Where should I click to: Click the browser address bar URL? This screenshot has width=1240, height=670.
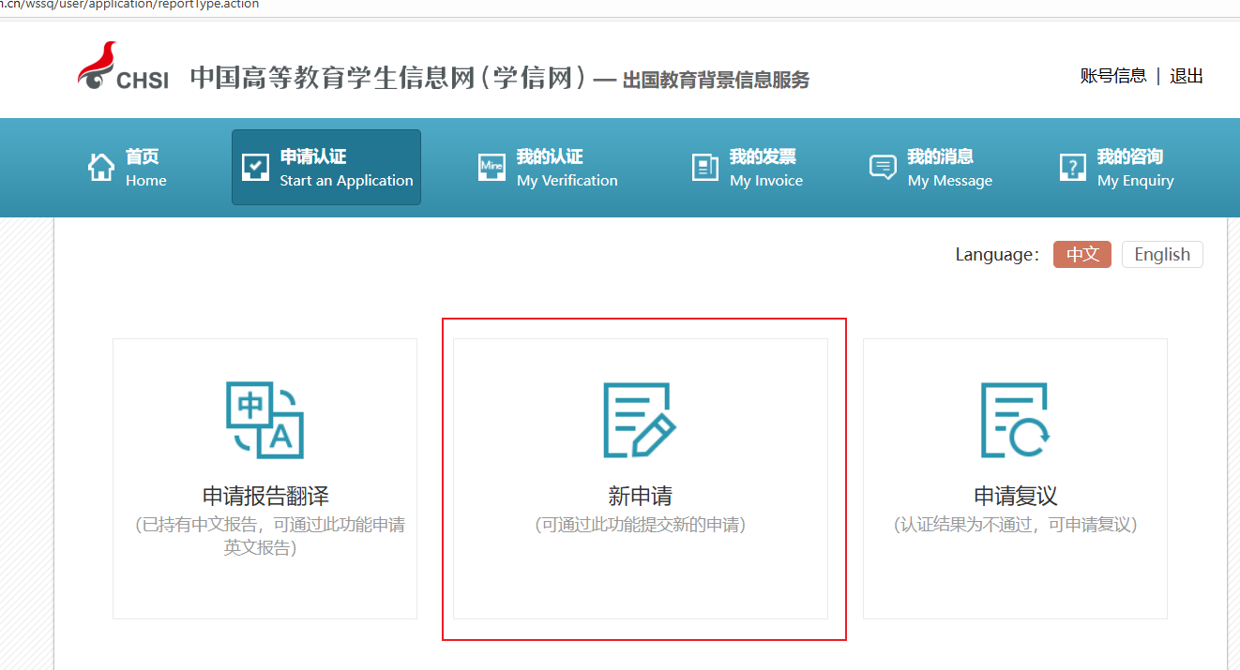tap(131, 5)
